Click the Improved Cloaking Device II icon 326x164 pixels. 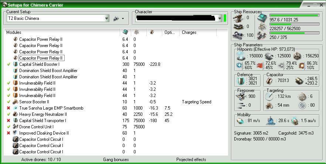point(16,133)
